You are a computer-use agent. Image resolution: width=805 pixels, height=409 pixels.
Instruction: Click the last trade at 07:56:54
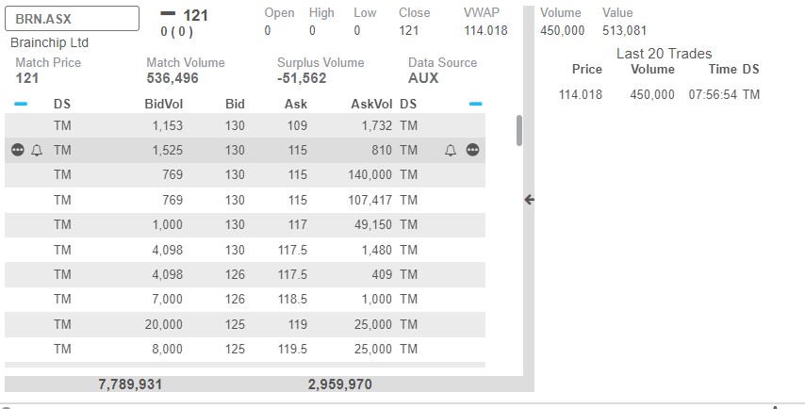tap(659, 94)
